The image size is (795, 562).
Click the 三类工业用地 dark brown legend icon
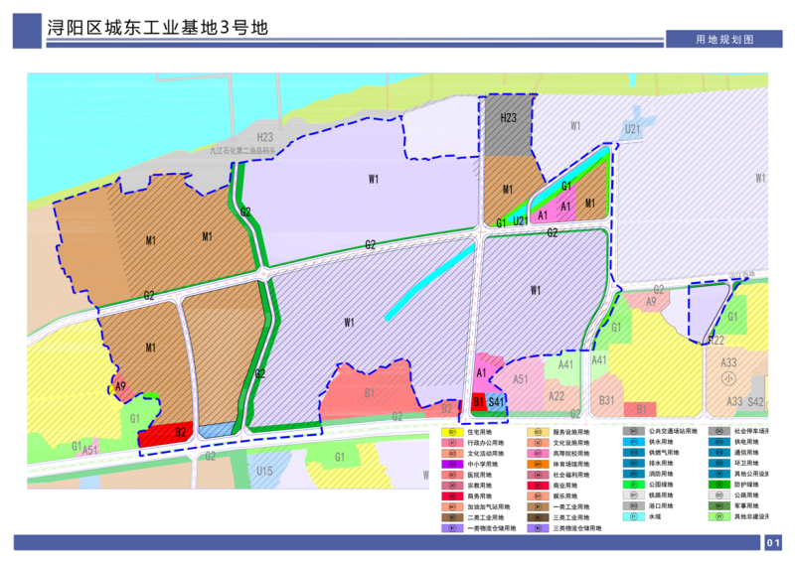point(539,517)
